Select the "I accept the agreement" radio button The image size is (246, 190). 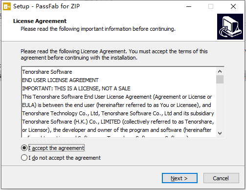24,148
